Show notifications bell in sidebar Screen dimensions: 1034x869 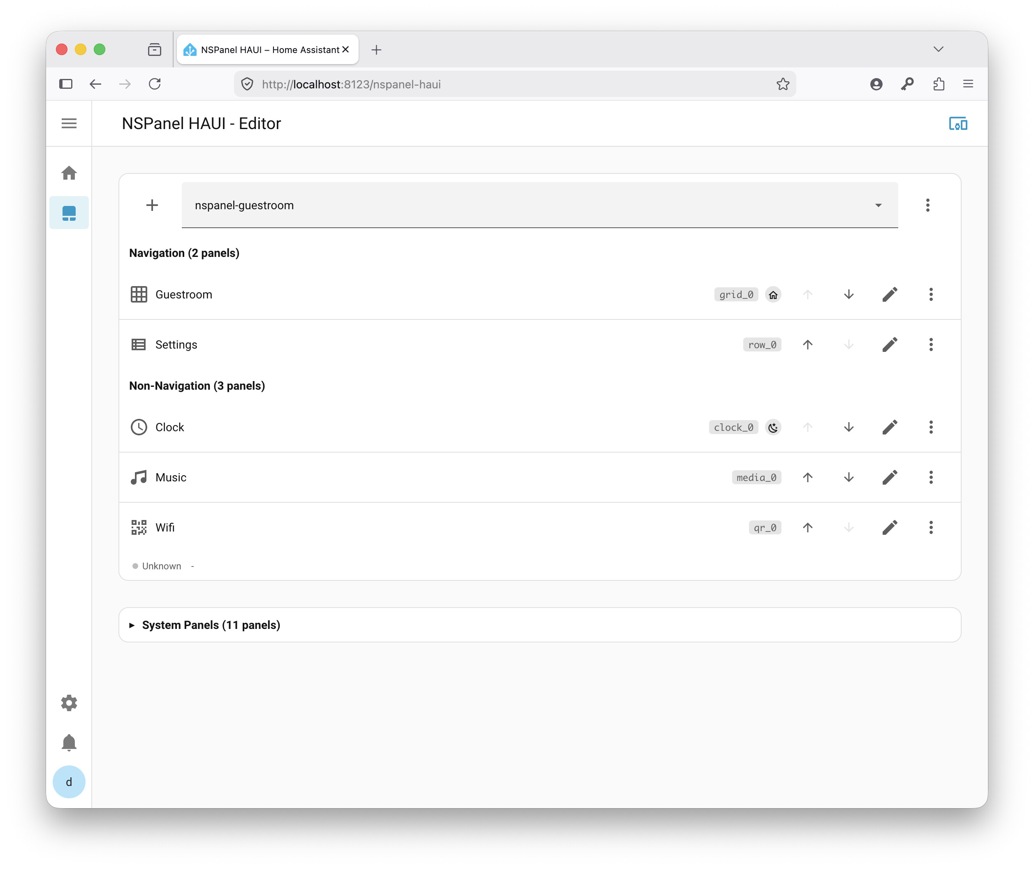69,742
